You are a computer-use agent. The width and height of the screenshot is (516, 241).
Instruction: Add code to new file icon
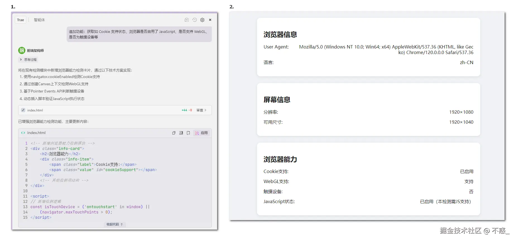click(x=188, y=133)
